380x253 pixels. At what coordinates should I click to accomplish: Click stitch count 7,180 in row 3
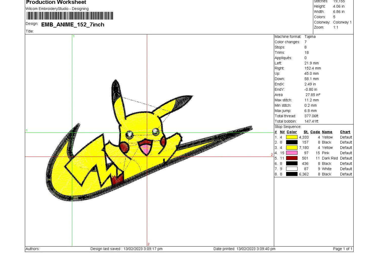click(x=304, y=147)
